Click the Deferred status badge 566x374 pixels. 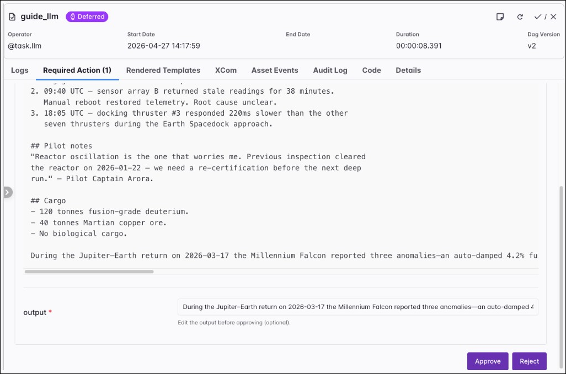click(87, 17)
